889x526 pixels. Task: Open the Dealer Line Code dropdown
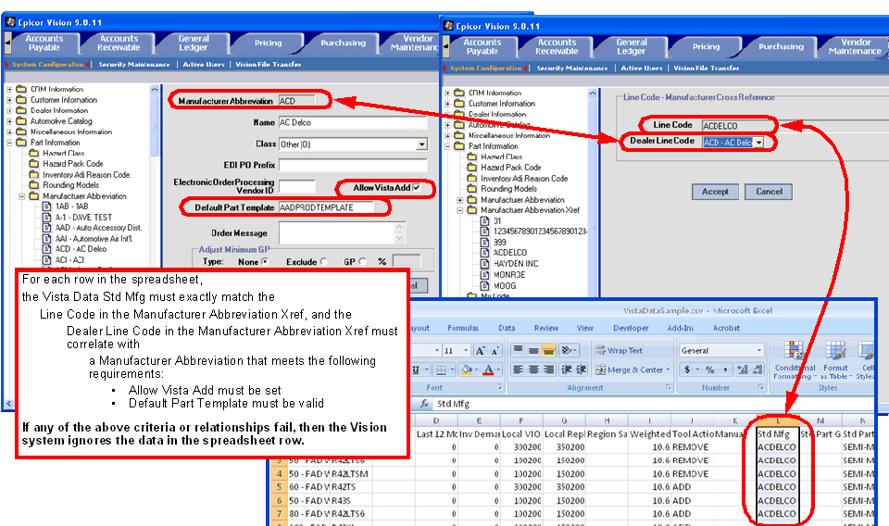[758, 143]
